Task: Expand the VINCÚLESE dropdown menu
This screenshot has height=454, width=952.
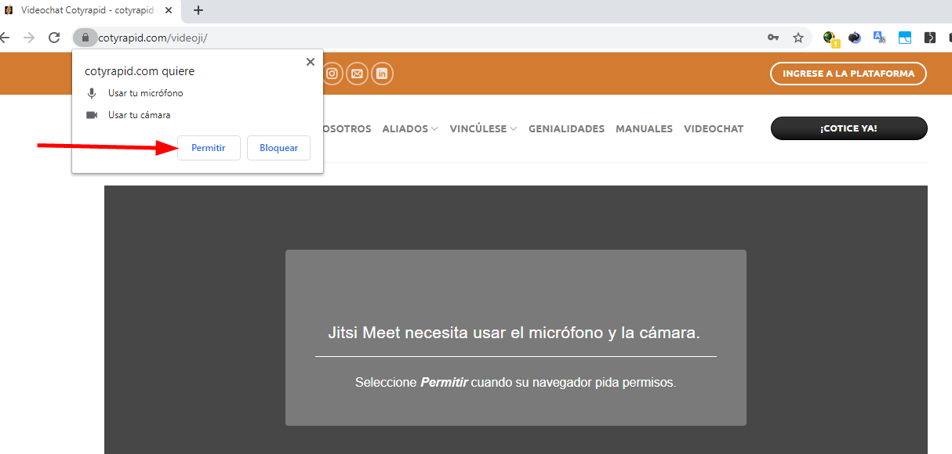Action: tap(483, 128)
